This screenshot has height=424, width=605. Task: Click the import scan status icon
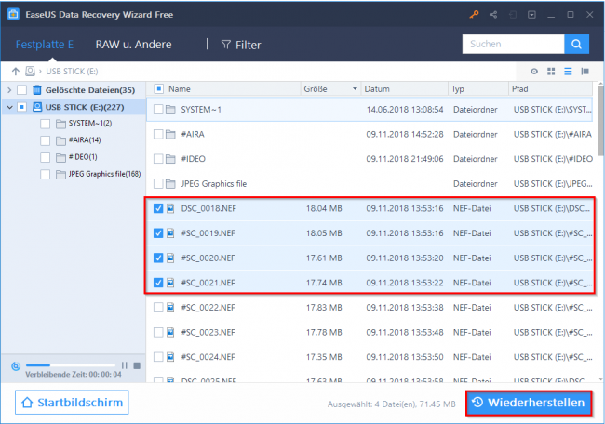pyautogui.click(x=513, y=15)
